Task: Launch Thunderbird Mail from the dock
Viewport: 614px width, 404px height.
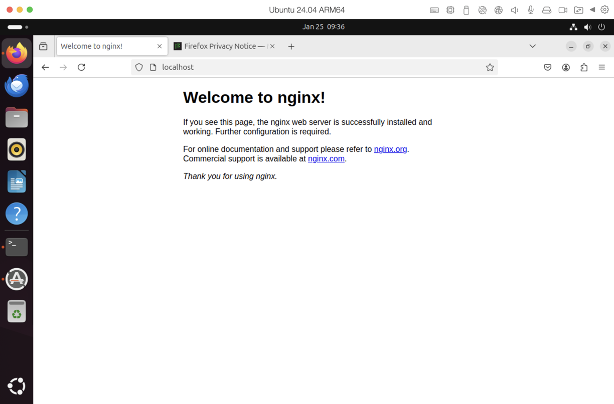Action: tap(17, 85)
